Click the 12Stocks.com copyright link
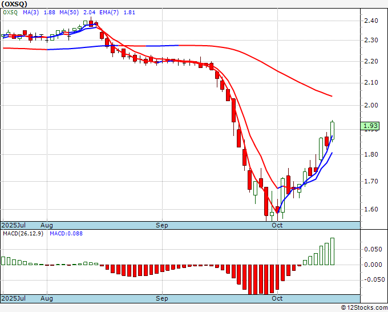The width and height of the screenshot is (388, 312). click(364, 308)
